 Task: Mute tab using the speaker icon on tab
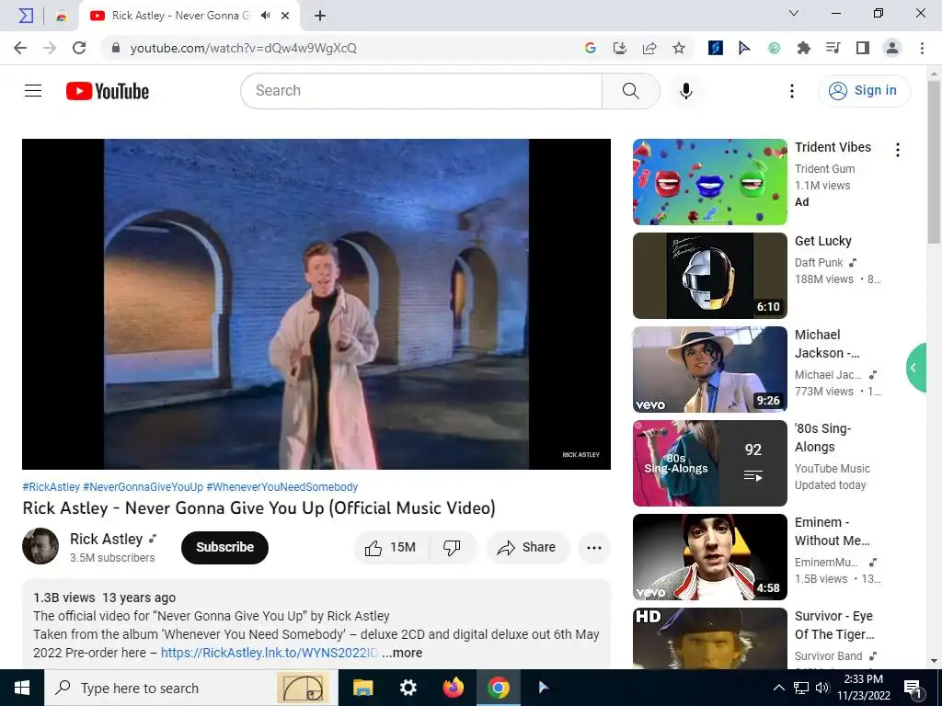tap(265, 16)
